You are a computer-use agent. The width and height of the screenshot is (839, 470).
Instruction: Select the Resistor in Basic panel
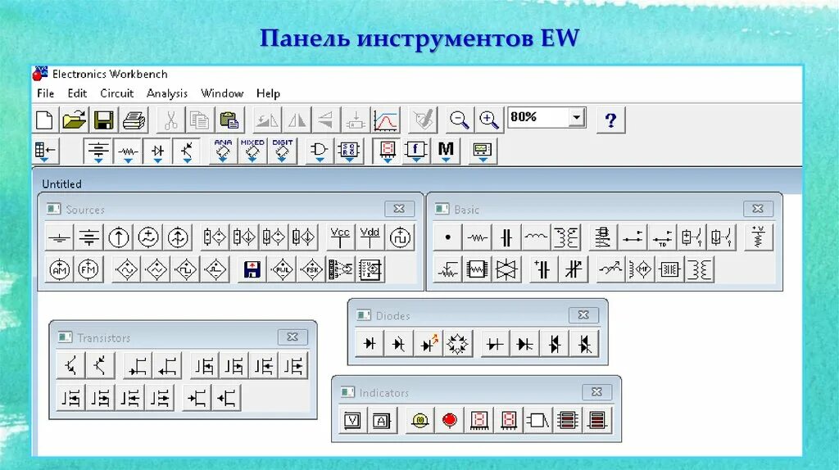pos(478,237)
